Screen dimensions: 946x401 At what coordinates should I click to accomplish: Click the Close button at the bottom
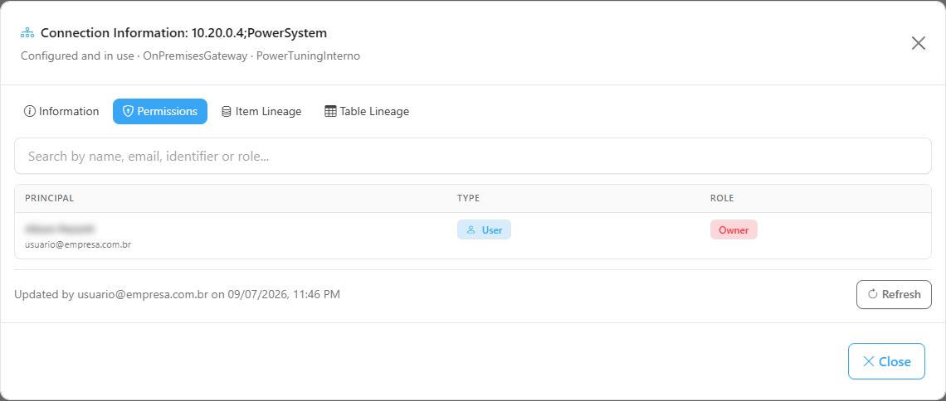[886, 361]
